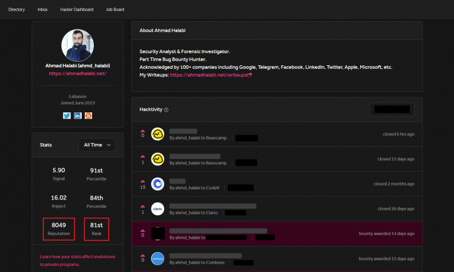Upvote the report closed 6 hrs ago
This screenshot has width=454, height=272.
[143, 131]
